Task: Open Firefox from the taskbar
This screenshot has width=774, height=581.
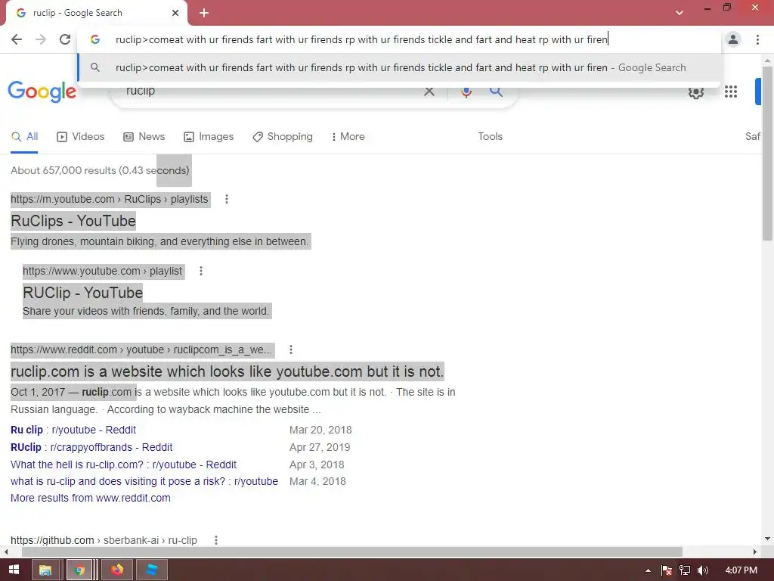Action: [117, 570]
